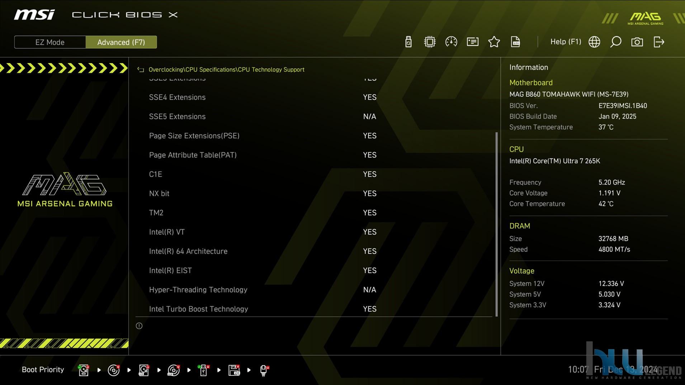This screenshot has height=385, width=685.
Task: Click the YES value for Intel(R) VT
Action: (369, 232)
